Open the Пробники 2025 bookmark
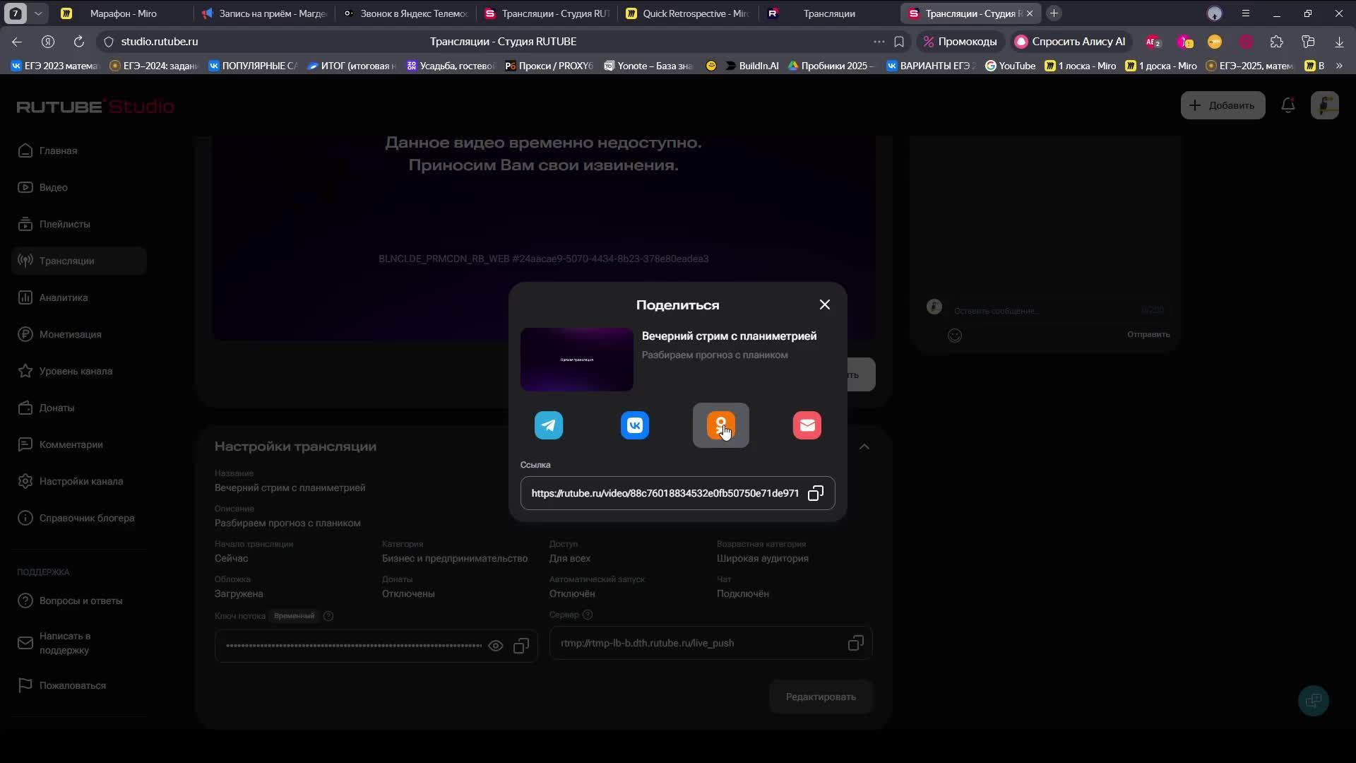This screenshot has height=763, width=1356. click(x=831, y=66)
